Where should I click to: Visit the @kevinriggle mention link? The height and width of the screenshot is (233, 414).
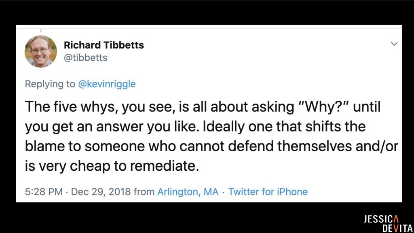click(x=107, y=84)
